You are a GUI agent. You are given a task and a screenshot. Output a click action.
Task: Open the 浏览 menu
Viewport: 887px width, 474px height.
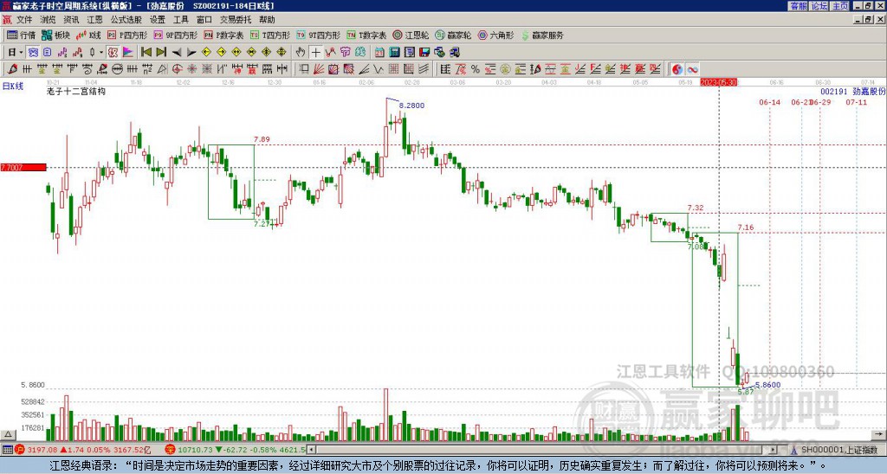point(49,20)
